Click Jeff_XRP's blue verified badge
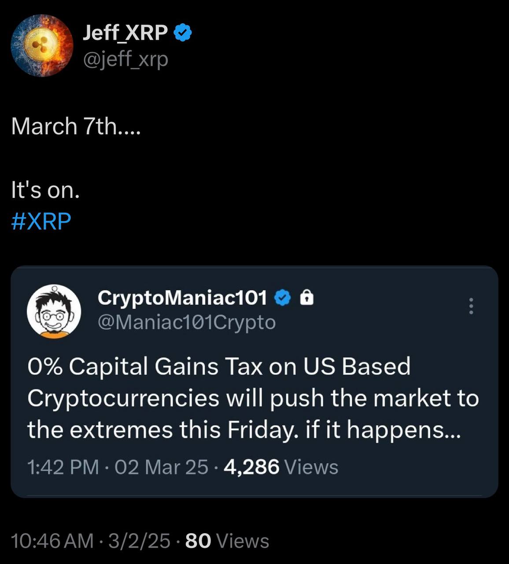Viewport: 509px width, 564px height. (183, 33)
